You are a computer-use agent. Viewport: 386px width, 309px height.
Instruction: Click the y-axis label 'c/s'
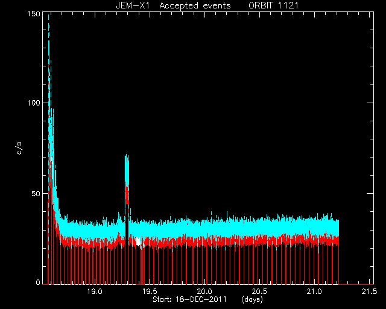point(19,148)
